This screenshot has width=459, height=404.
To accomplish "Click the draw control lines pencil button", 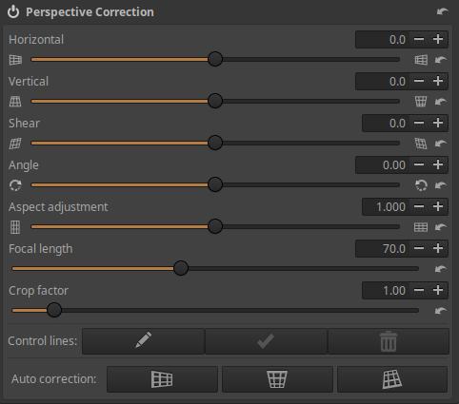I will pos(143,341).
